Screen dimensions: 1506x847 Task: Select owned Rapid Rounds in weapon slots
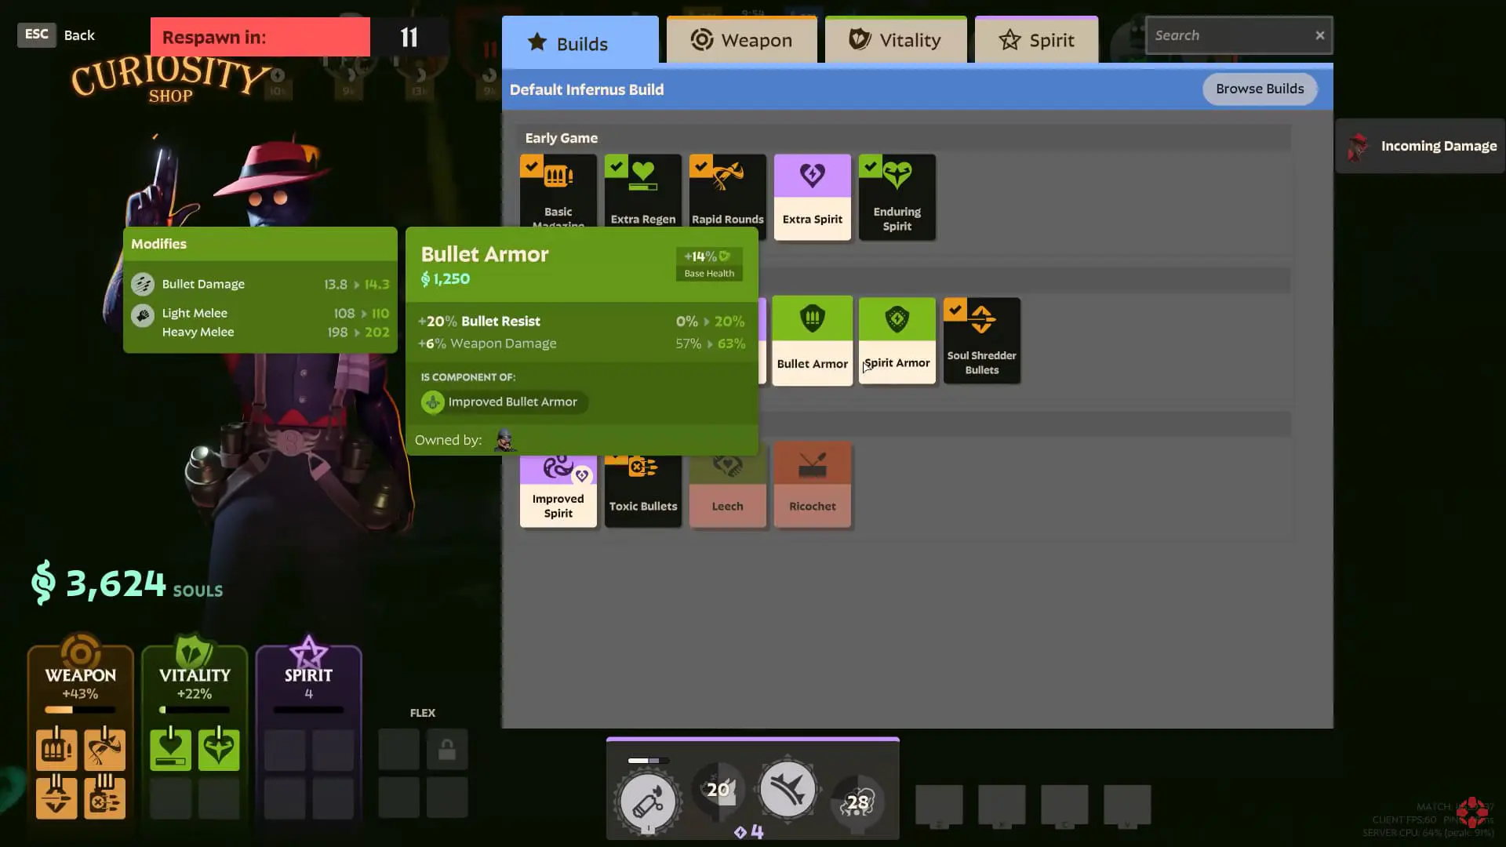pos(104,749)
